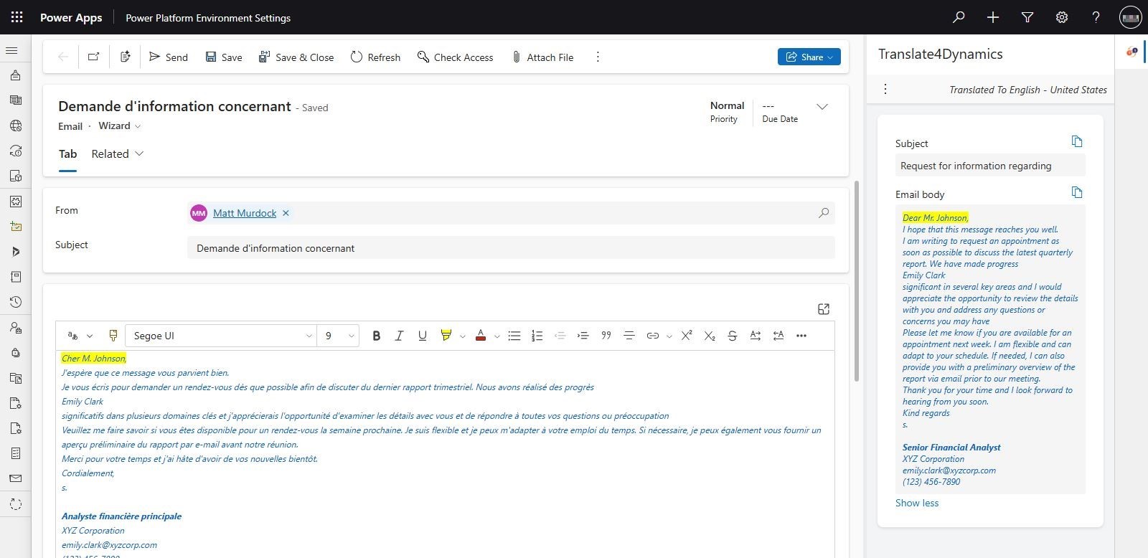
Task: Click Check Access
Action: [456, 57]
